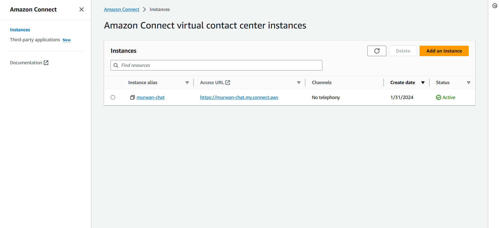Click the Channels column header
This screenshot has height=228, width=499.
click(x=322, y=83)
